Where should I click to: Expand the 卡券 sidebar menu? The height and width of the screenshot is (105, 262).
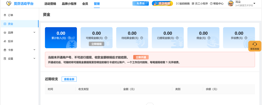34,50
